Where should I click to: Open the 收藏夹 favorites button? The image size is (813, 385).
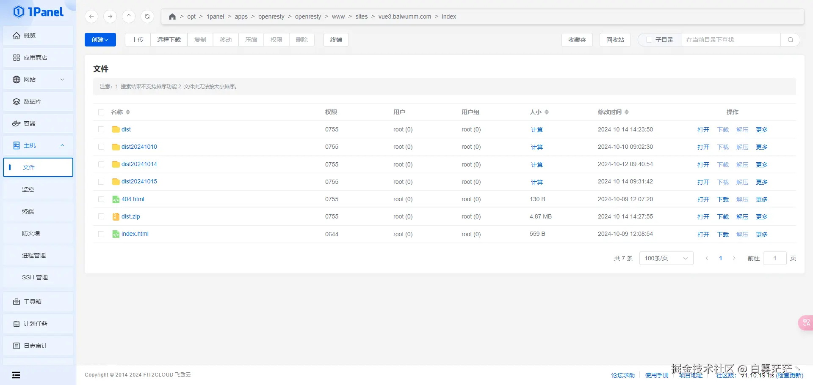(577, 40)
